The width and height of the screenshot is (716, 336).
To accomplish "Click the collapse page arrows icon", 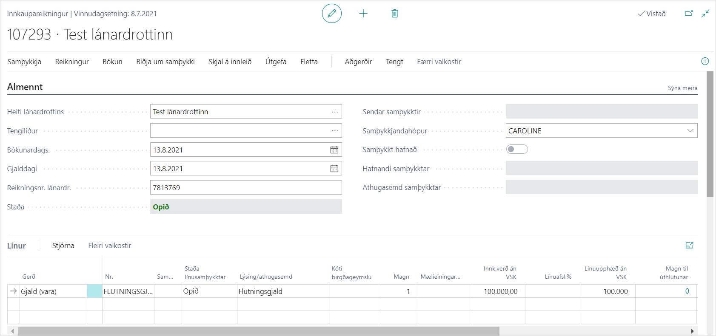I will point(705,14).
